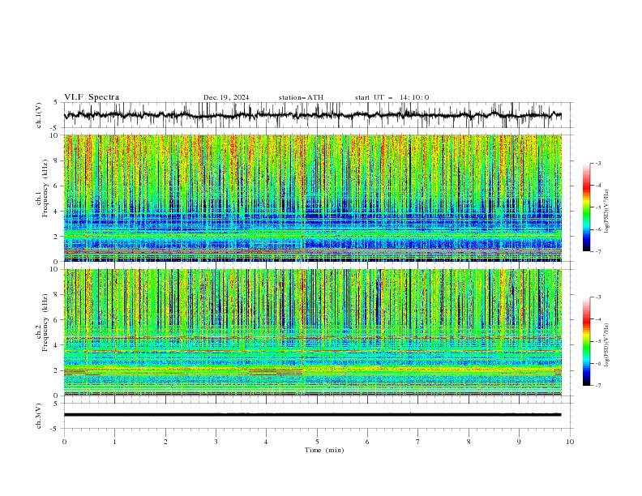The width and height of the screenshot is (642, 496).
Task: Click time axis tick label "7"
Action: pyautogui.click(x=418, y=442)
